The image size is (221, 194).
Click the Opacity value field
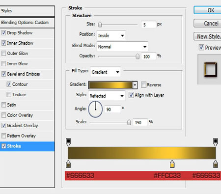[x=148, y=56]
